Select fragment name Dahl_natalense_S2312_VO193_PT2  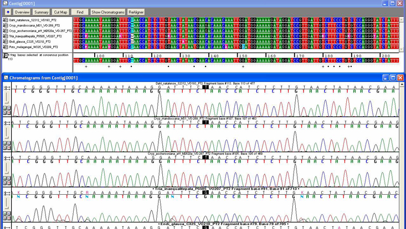(x=33, y=20)
